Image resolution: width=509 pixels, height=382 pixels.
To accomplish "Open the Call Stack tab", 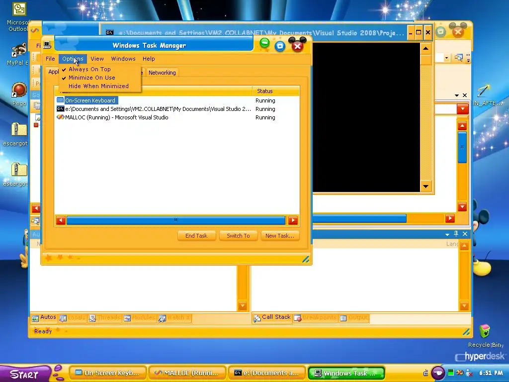I will 272,318.
